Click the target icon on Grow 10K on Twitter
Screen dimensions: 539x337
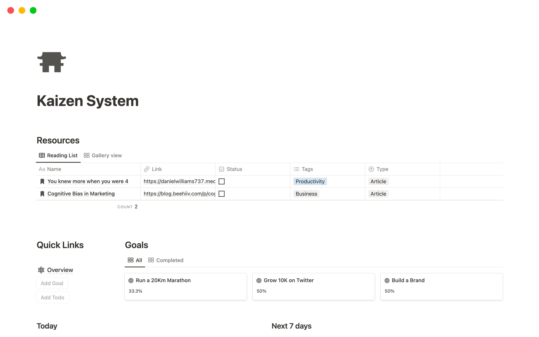tap(259, 281)
